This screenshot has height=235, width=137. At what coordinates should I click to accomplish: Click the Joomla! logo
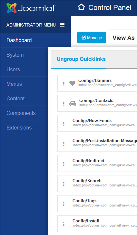pyautogui.click(x=31, y=8)
